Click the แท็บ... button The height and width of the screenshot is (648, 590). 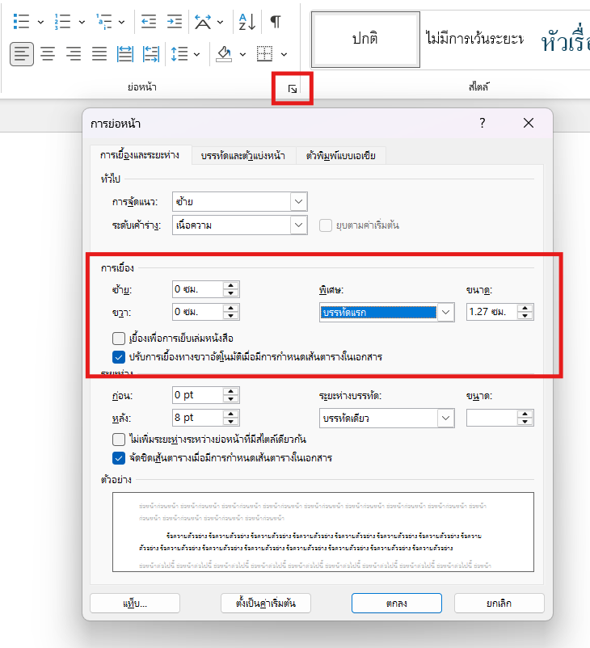pos(135,604)
